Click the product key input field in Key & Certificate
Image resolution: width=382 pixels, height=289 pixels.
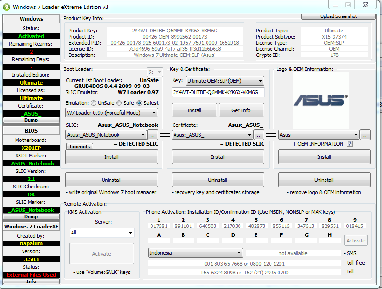pyautogui.click(x=218, y=92)
